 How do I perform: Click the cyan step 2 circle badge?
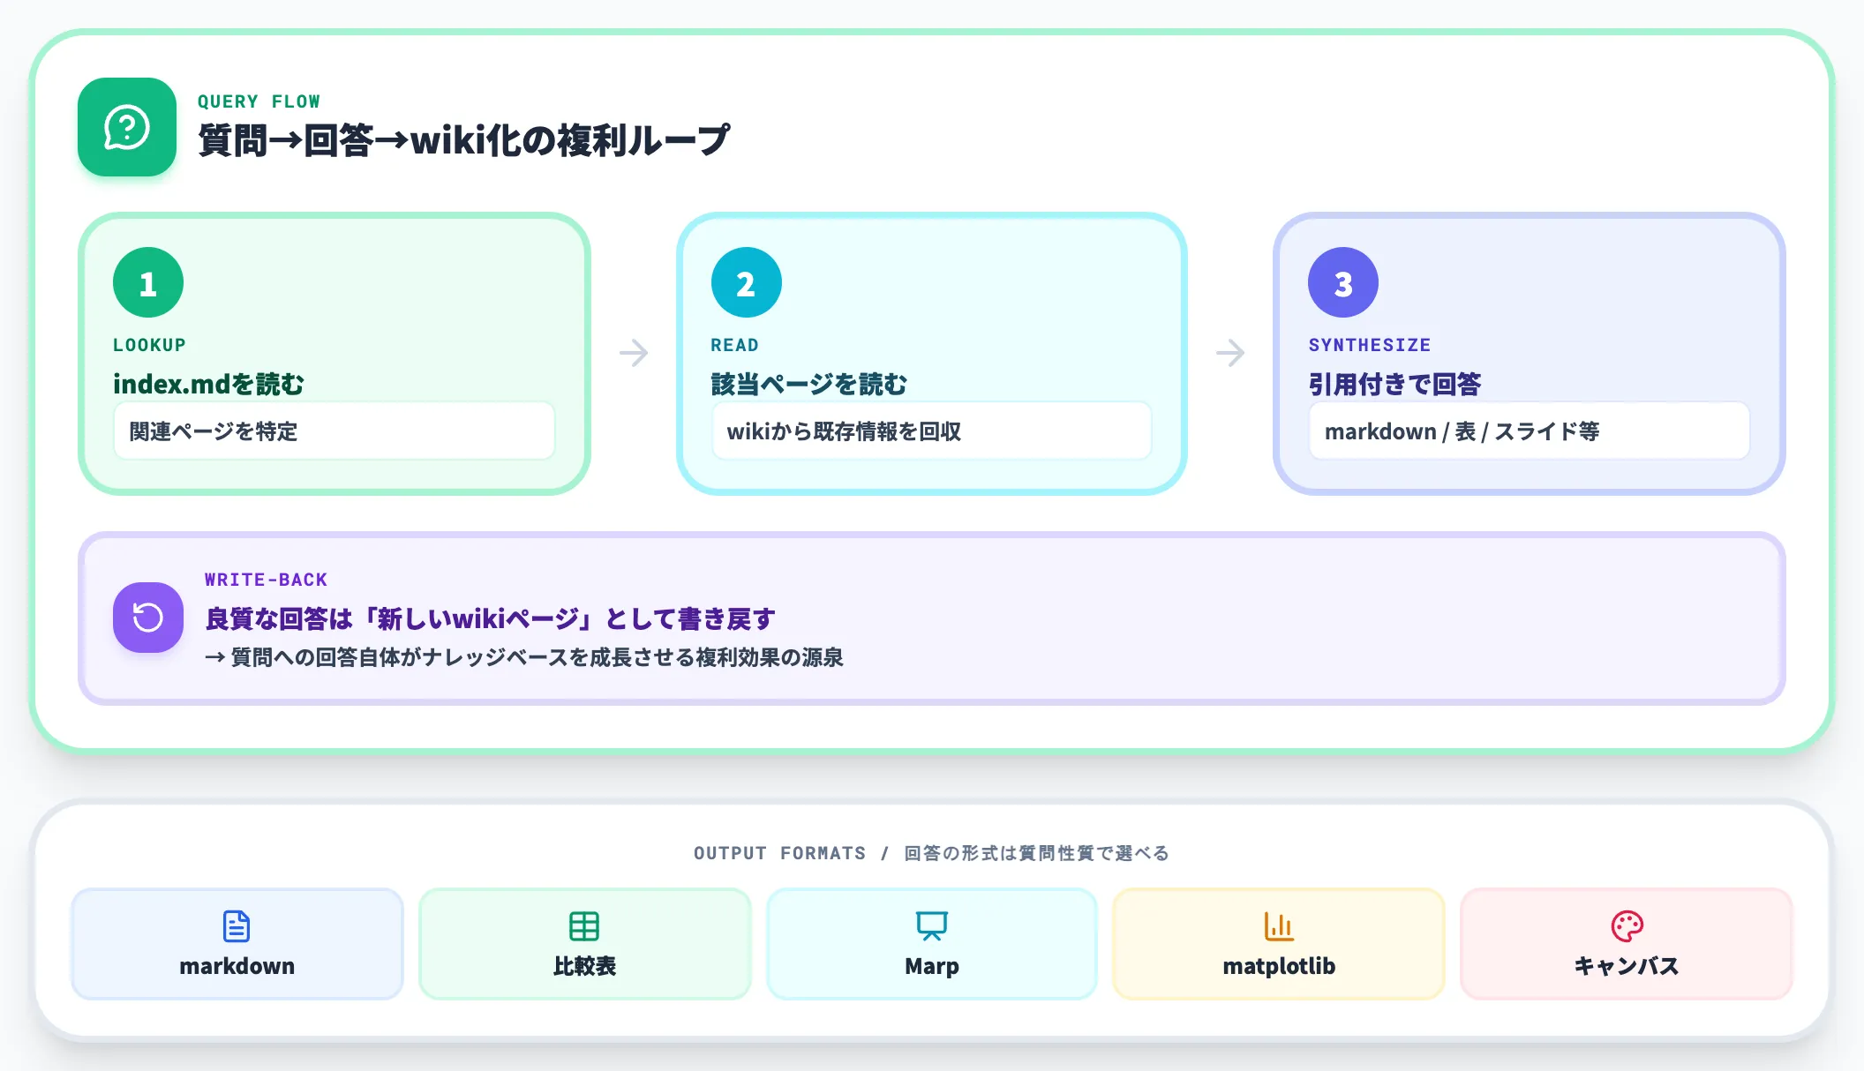coord(747,282)
